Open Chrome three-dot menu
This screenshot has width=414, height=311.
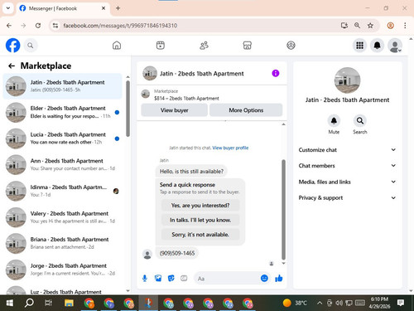point(405,26)
